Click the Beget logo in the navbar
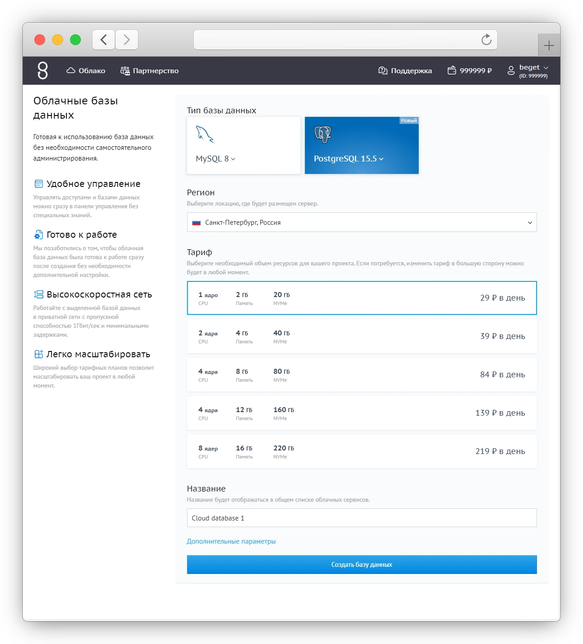The image size is (583, 644). [42, 70]
